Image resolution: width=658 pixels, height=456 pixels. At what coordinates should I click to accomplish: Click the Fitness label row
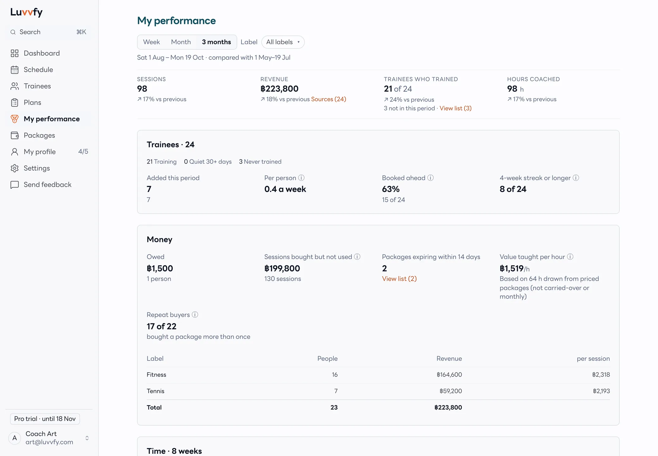tap(378, 375)
